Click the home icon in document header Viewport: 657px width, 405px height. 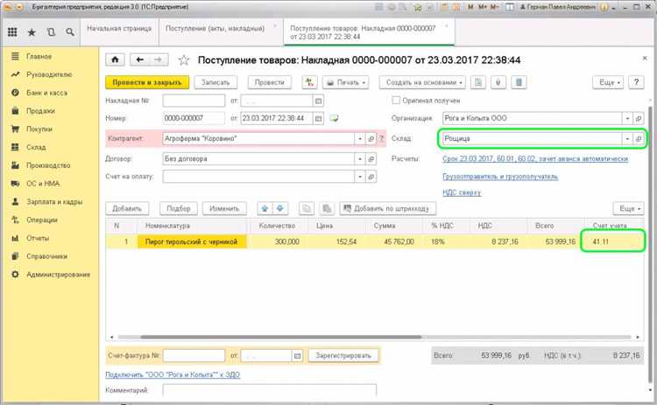point(116,59)
